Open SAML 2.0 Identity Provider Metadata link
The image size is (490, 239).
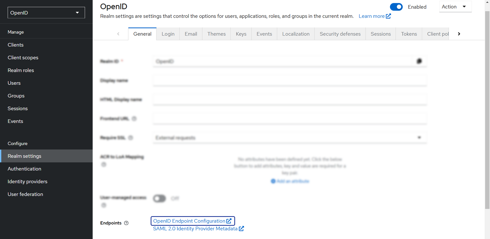198,229
